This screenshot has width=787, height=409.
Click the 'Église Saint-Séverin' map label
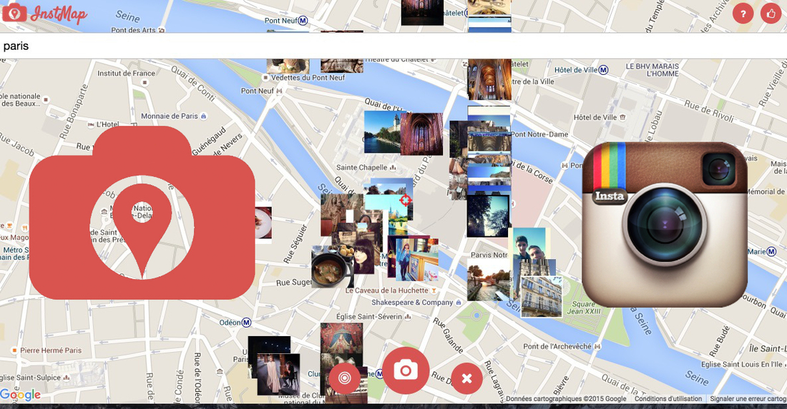pyautogui.click(x=369, y=316)
